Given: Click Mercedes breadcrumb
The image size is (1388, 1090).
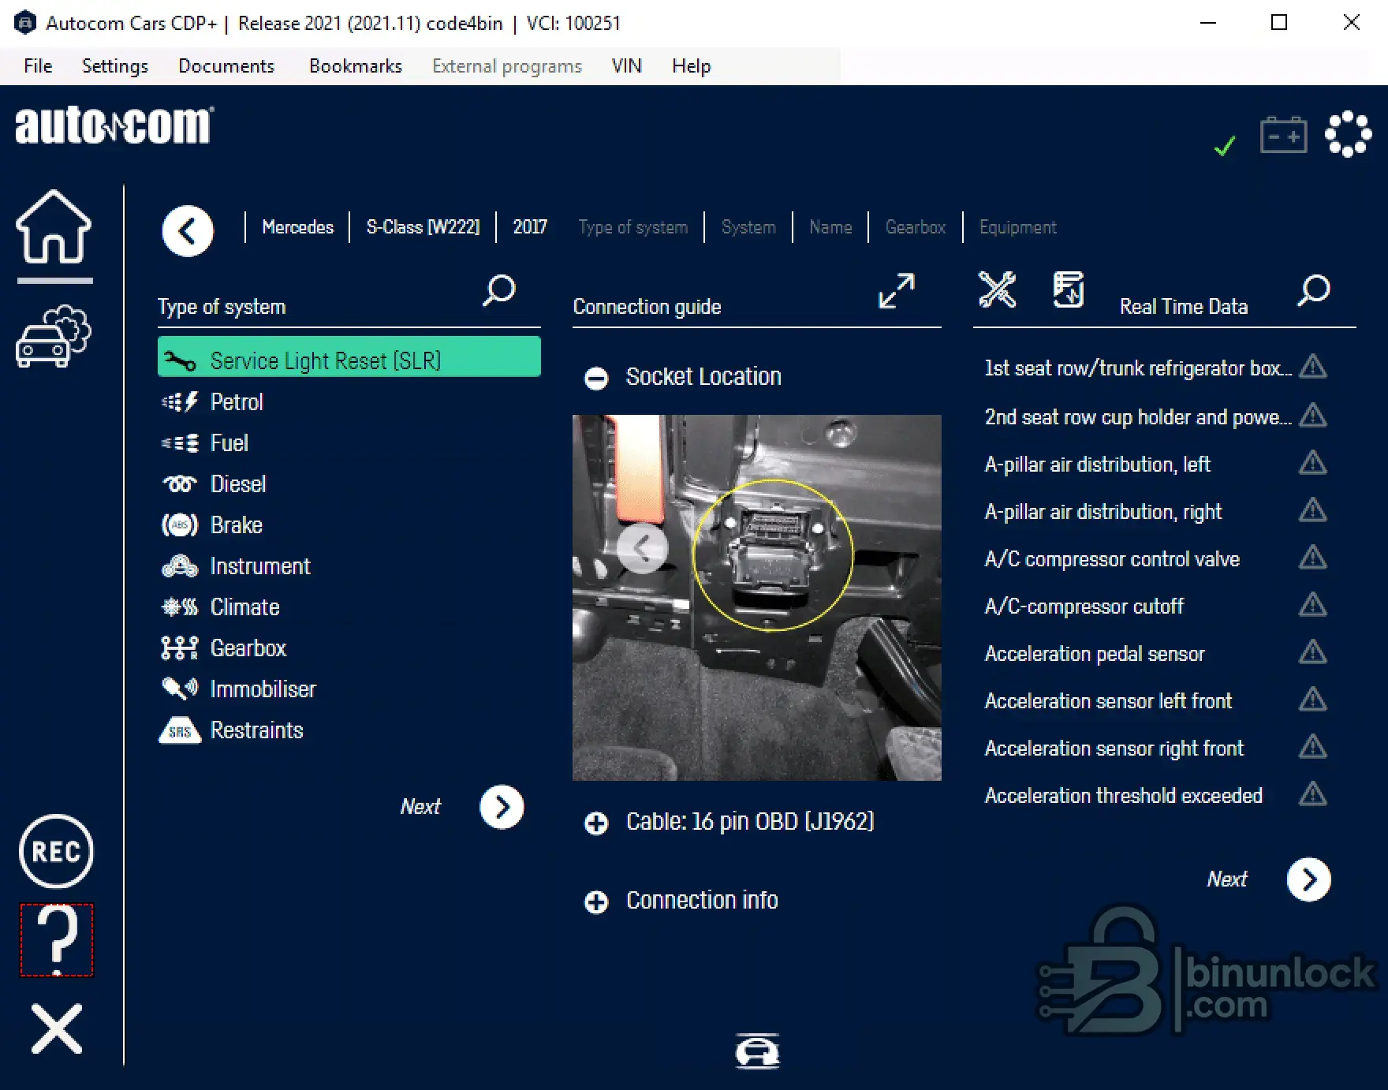Looking at the screenshot, I should point(298,227).
